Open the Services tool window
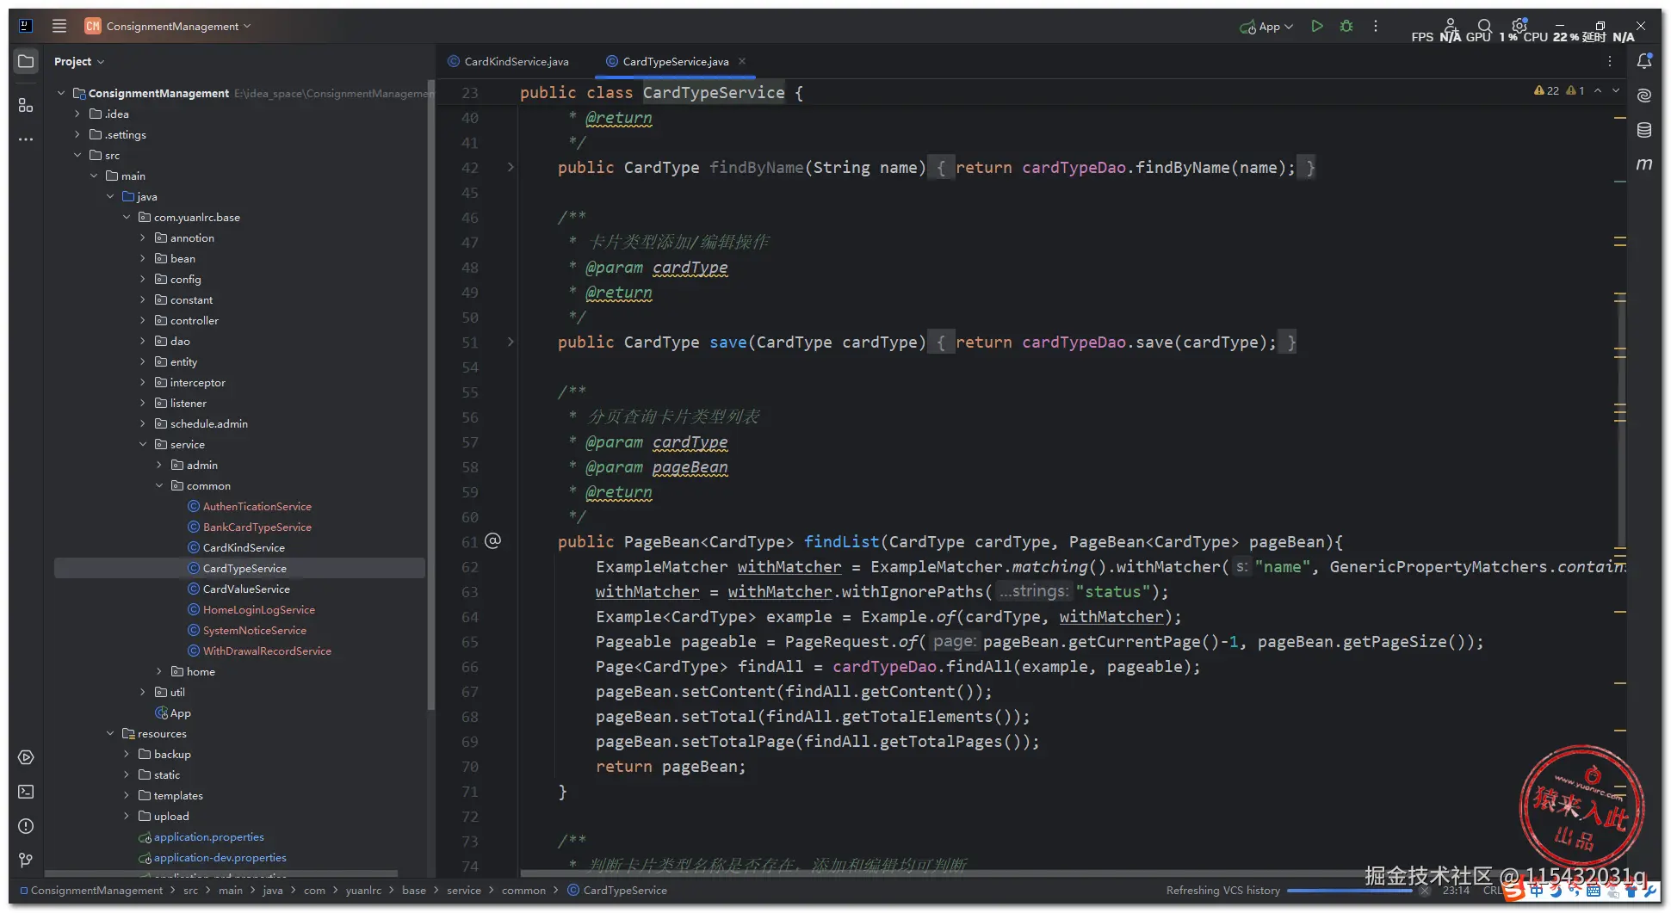1671x913 pixels. (x=26, y=757)
